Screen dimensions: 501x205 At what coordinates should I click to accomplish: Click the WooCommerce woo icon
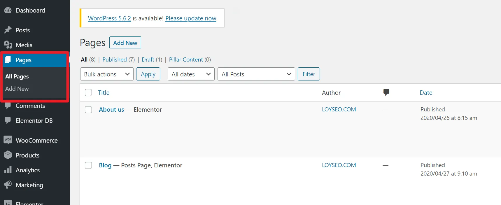8,140
